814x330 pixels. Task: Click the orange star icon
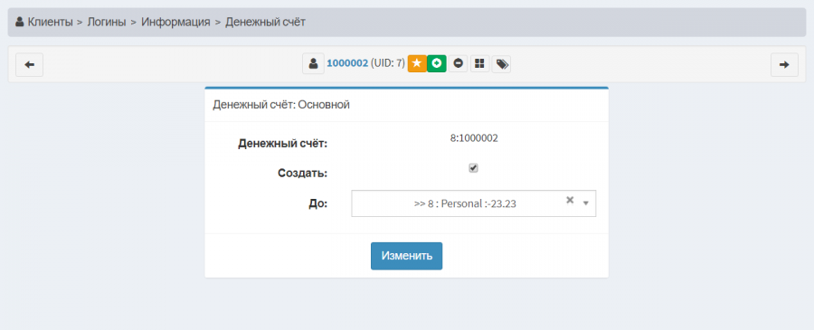tap(417, 63)
